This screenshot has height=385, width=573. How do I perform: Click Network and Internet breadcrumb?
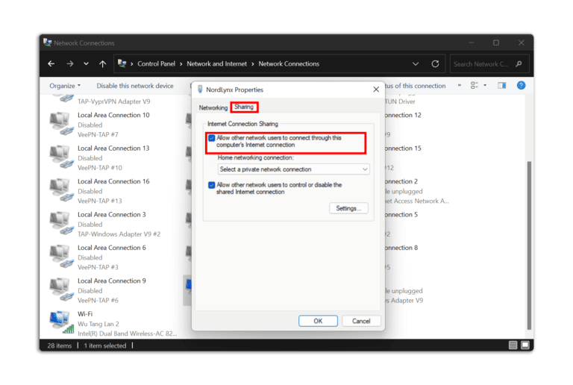tap(216, 64)
